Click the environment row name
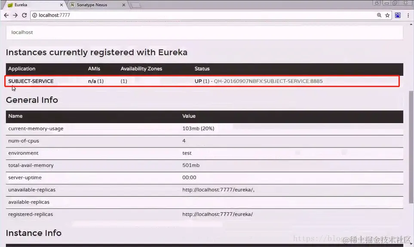The height and width of the screenshot is (247, 414). (x=23, y=153)
